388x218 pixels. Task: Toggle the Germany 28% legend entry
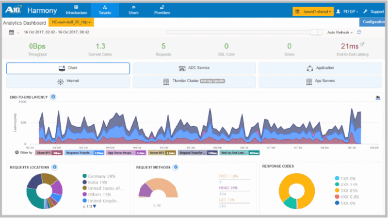coord(99,176)
